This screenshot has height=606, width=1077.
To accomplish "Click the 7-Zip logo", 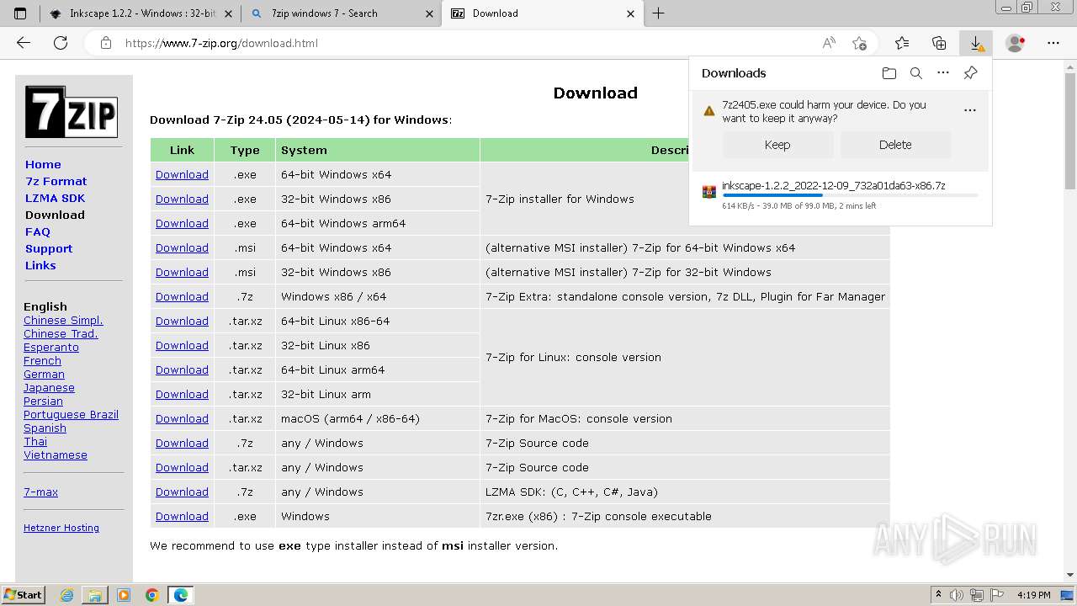I will click(x=71, y=112).
